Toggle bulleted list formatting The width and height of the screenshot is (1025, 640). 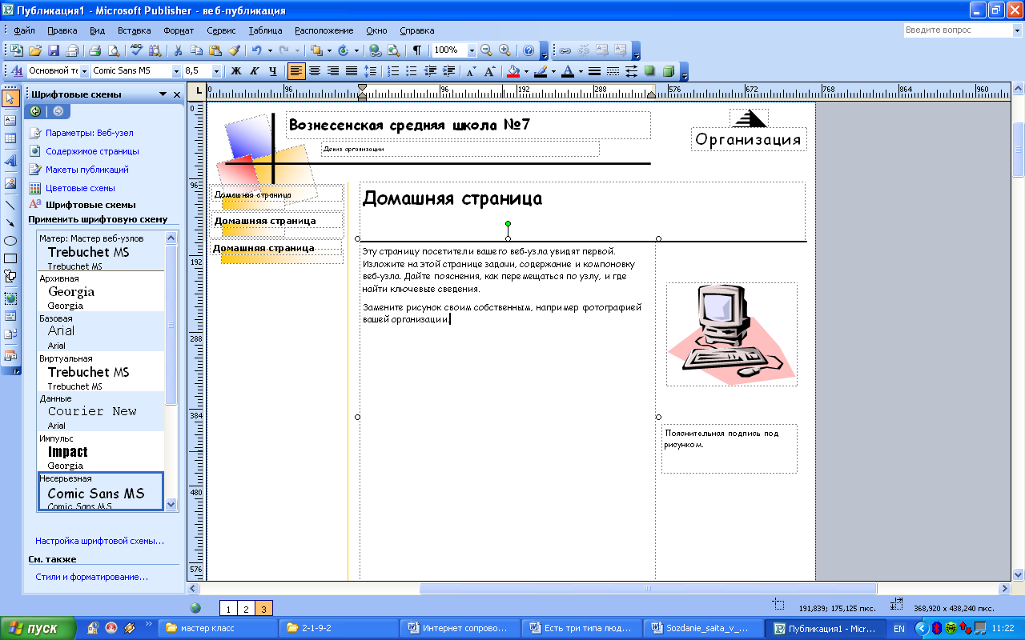(412, 71)
